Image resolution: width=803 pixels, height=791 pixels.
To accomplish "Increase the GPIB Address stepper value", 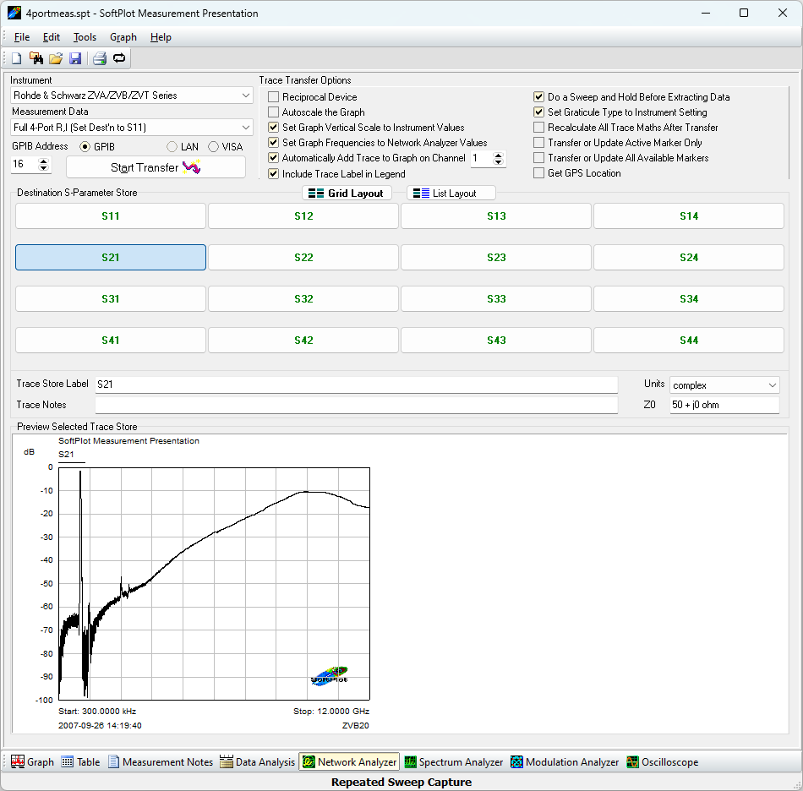I will tap(45, 160).
